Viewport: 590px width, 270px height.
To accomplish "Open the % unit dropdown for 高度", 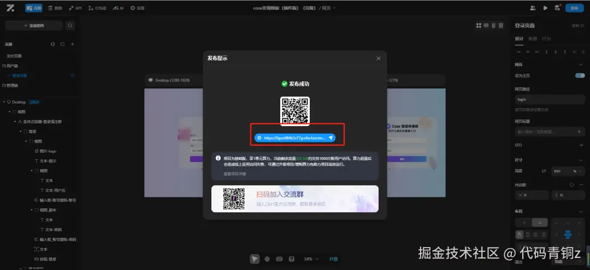I will tap(577, 171).
